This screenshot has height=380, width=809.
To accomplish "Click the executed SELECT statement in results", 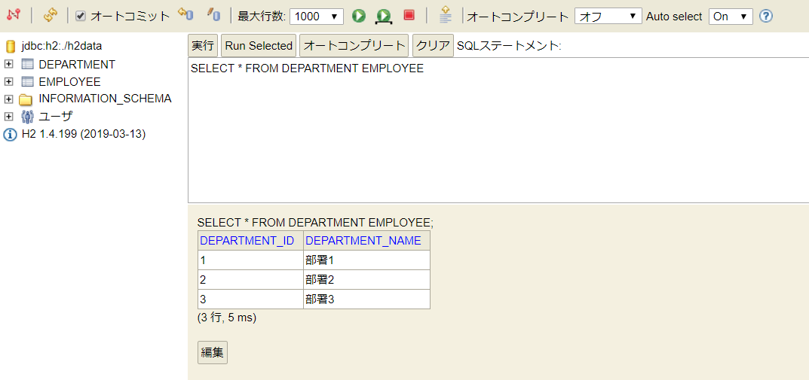I will 316,223.
